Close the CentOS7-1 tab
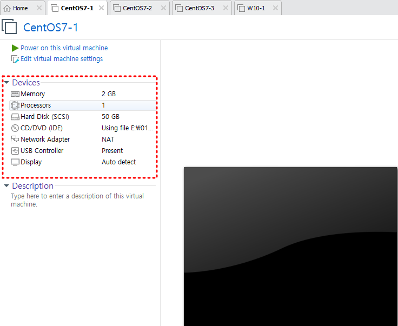 point(101,8)
